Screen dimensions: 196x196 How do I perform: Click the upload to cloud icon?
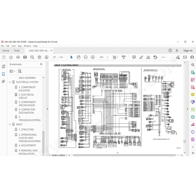click(18, 57)
